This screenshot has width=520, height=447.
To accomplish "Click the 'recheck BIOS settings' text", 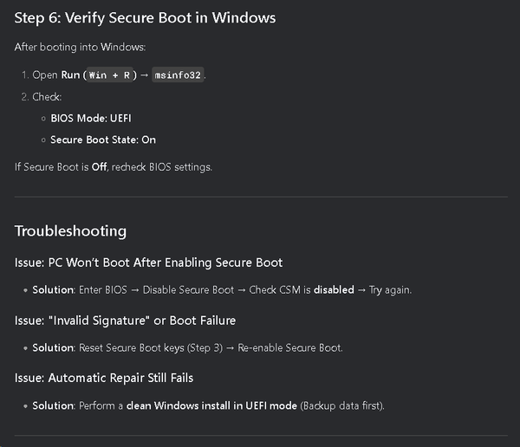I will point(161,167).
